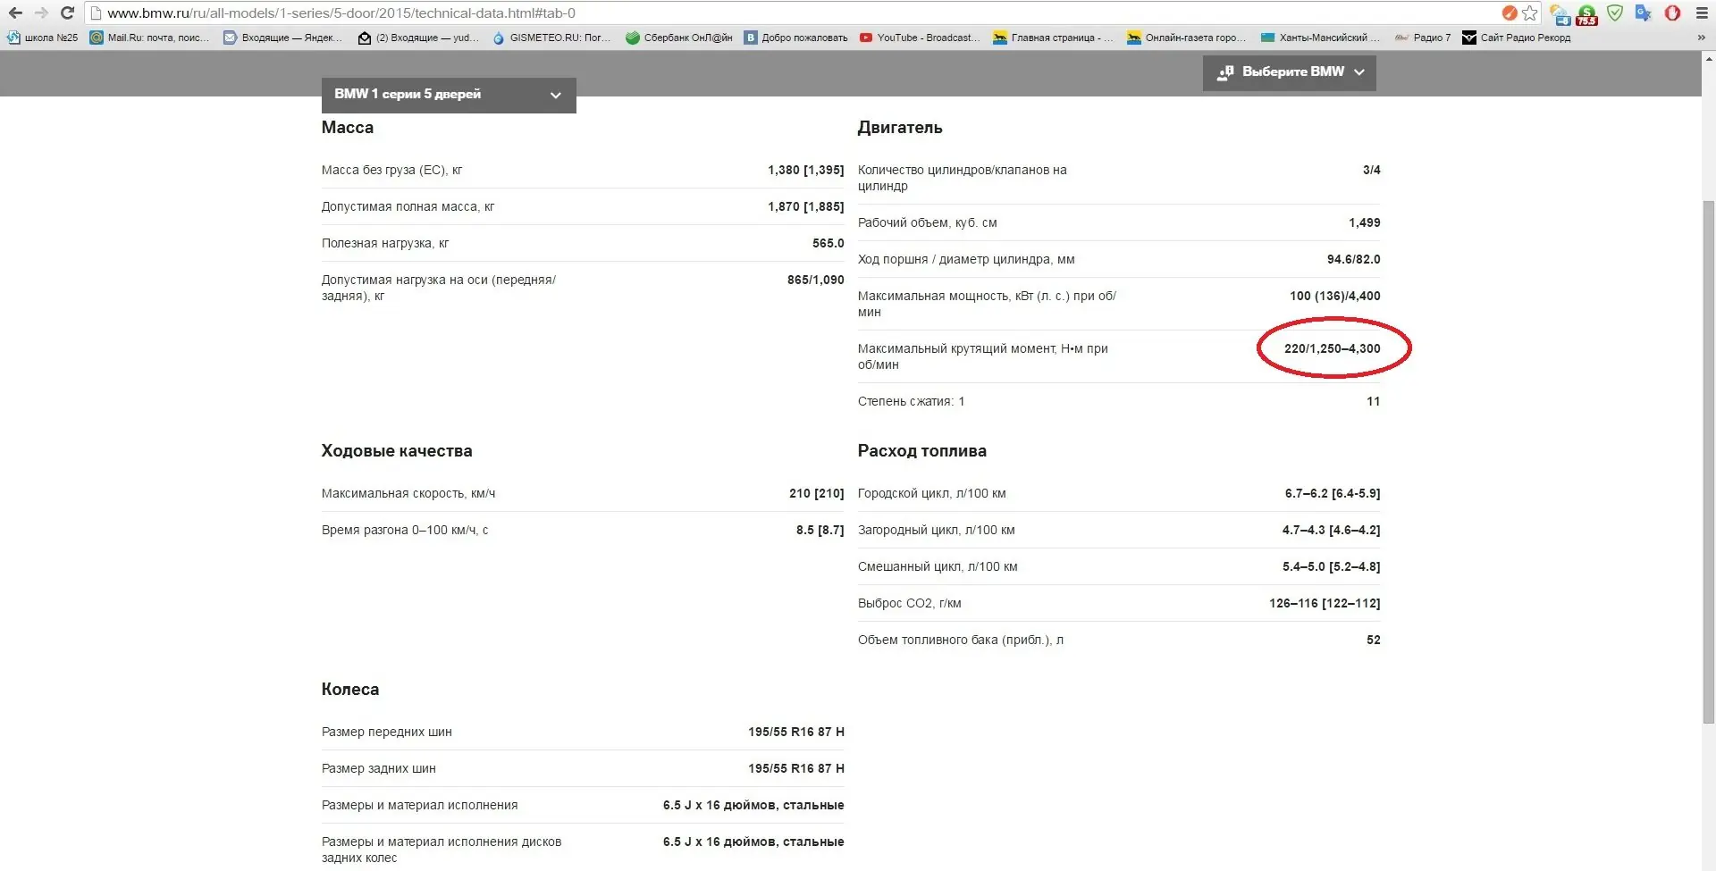
Task: Select the displacement value 1,499
Action: click(1365, 222)
